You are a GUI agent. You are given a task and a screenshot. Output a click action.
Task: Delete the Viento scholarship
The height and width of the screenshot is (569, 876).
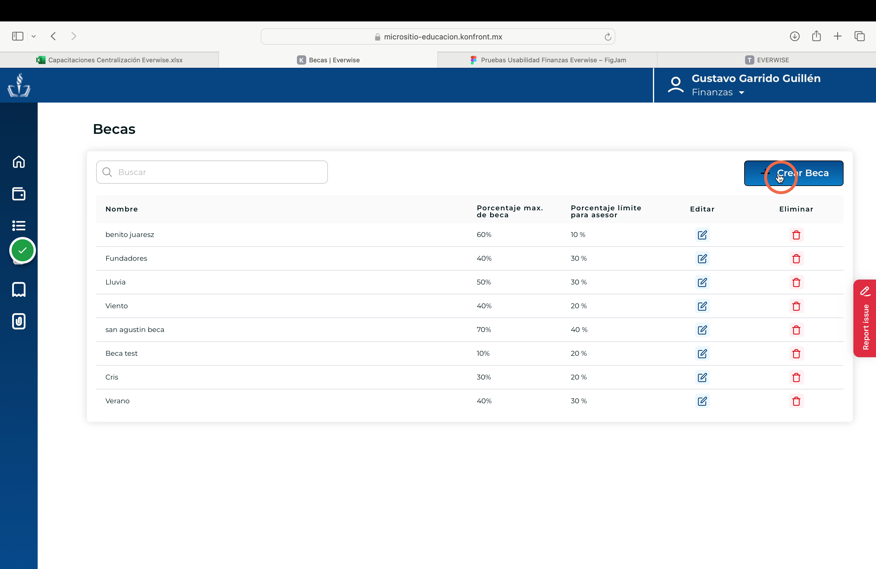click(x=796, y=306)
